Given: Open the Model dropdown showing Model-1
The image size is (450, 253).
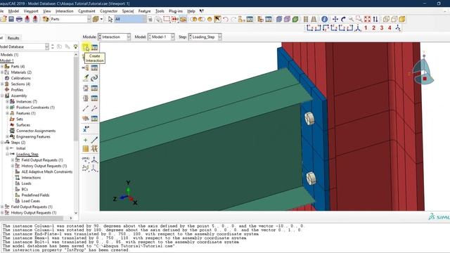Looking at the screenshot, I should 161,37.
